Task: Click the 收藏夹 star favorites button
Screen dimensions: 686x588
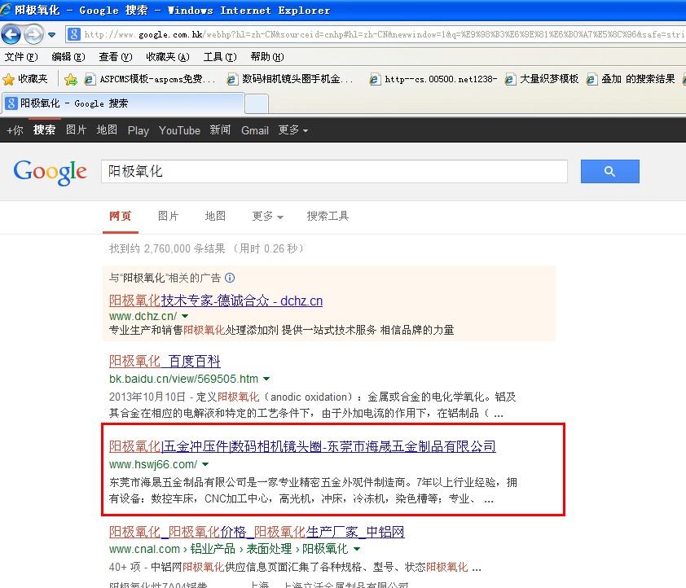Action: (25, 79)
